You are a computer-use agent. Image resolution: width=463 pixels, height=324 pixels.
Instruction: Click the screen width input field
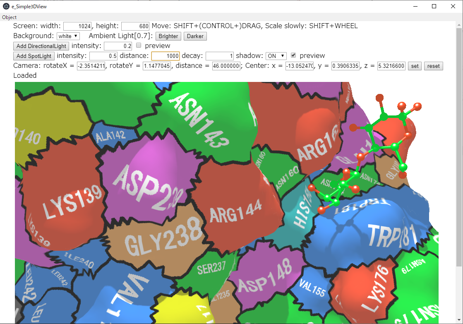78,26
